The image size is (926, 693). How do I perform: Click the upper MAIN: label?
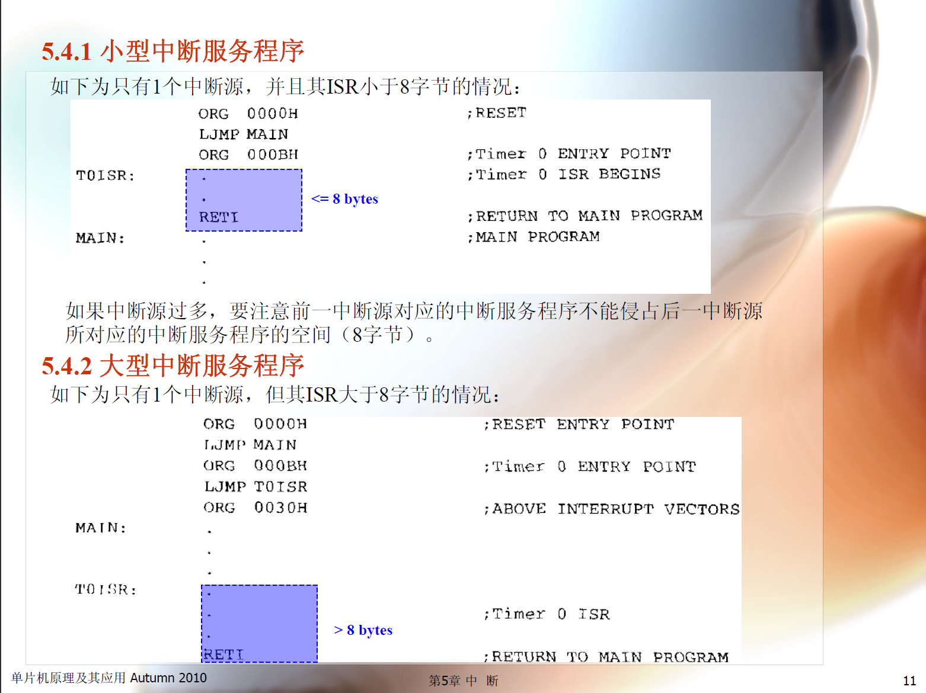click(x=100, y=238)
